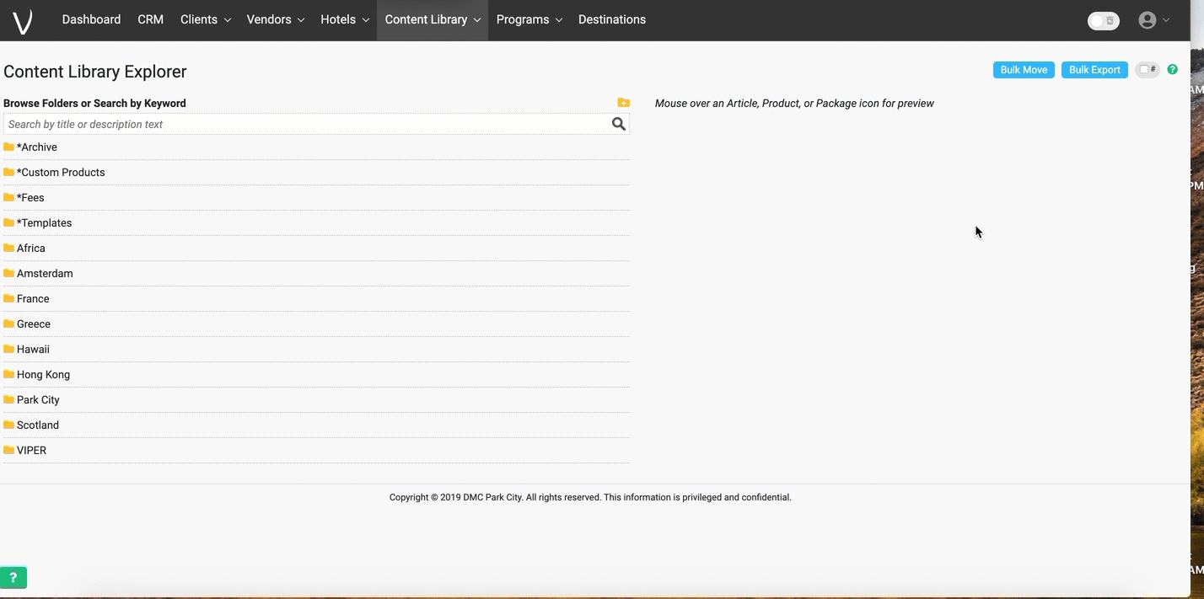Go to the CRM section
The height and width of the screenshot is (599, 1204).
click(150, 19)
